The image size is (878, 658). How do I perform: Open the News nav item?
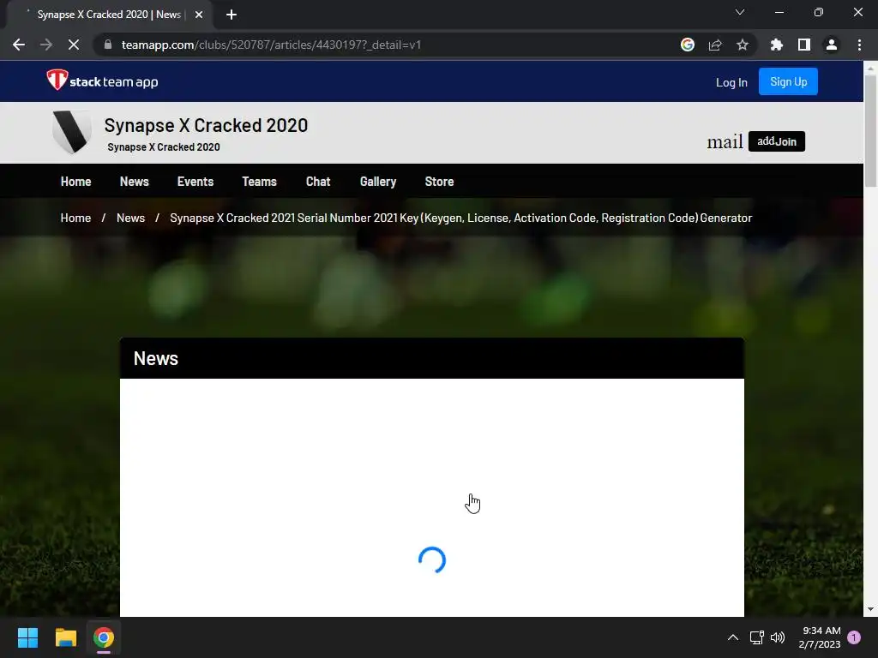point(135,182)
